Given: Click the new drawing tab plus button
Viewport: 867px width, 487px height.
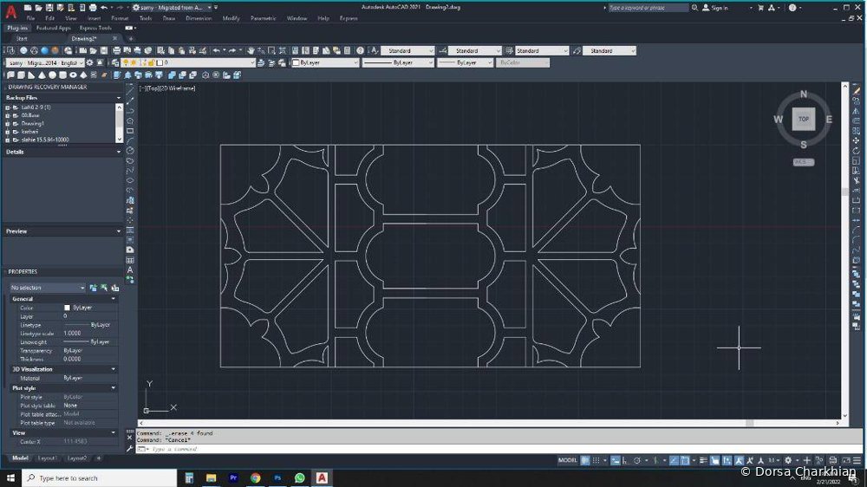Looking at the screenshot, I should coord(131,39).
